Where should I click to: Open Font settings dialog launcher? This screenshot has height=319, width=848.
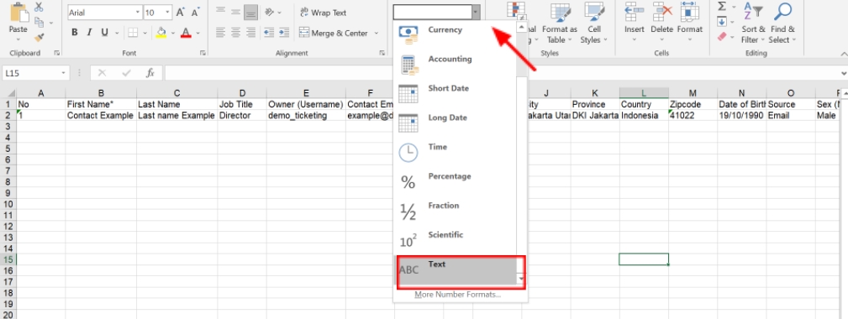[203, 54]
